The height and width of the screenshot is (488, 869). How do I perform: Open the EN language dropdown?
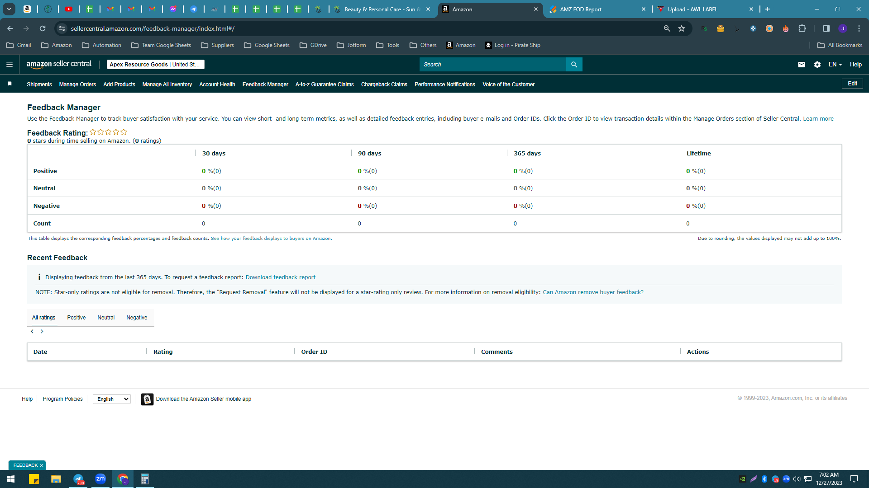click(x=835, y=65)
